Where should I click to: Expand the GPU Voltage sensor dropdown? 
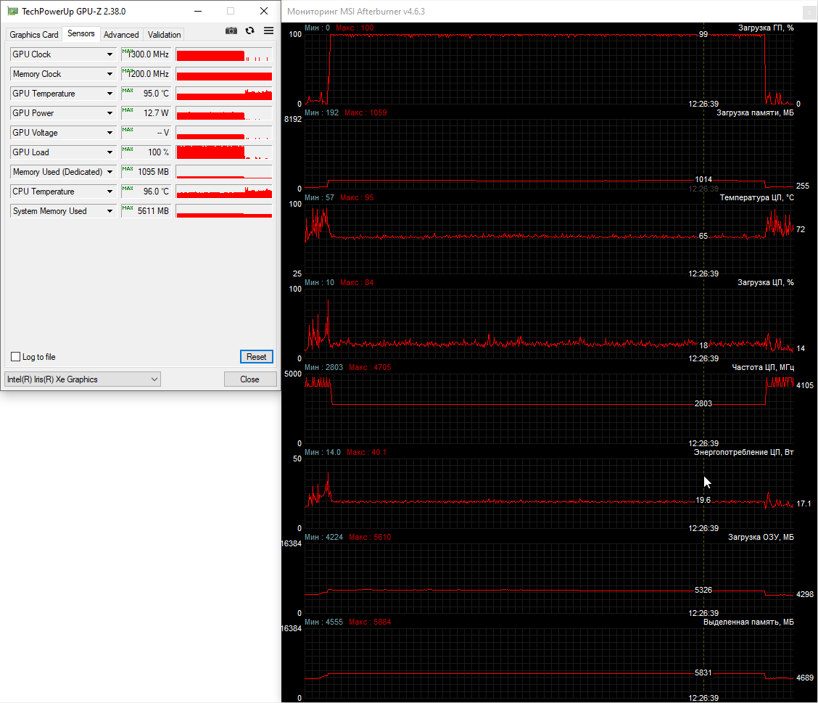(x=110, y=133)
